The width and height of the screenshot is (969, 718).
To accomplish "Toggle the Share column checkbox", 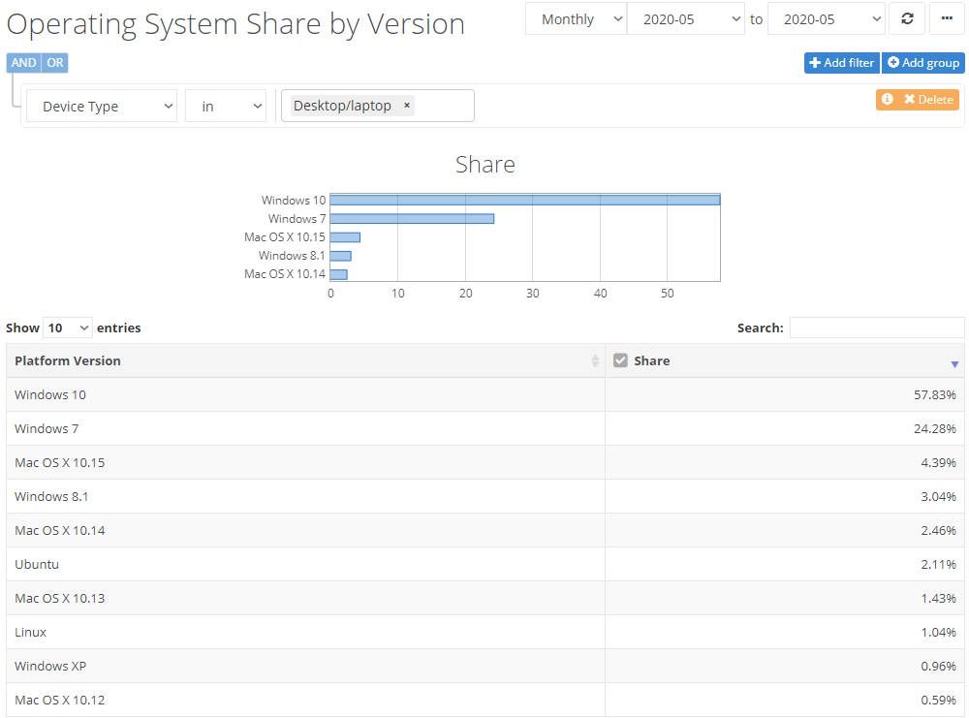I will (x=620, y=360).
